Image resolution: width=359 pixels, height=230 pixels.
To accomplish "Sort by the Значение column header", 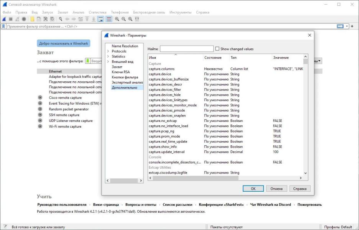I will [287, 58].
